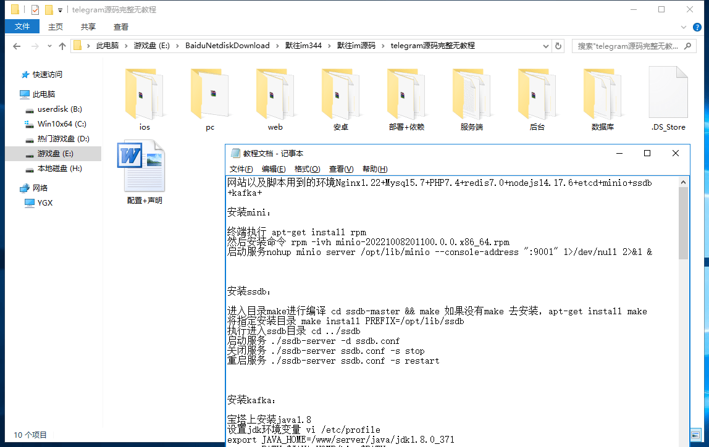Viewport: 709px width, 447px height.
Task: Expand breadcrumb arrow after 游戏盘 (E:)
Action: (177, 46)
